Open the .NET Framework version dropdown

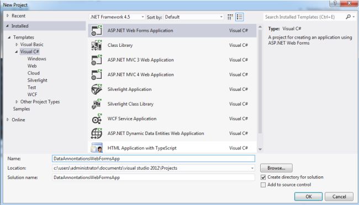tap(117, 17)
